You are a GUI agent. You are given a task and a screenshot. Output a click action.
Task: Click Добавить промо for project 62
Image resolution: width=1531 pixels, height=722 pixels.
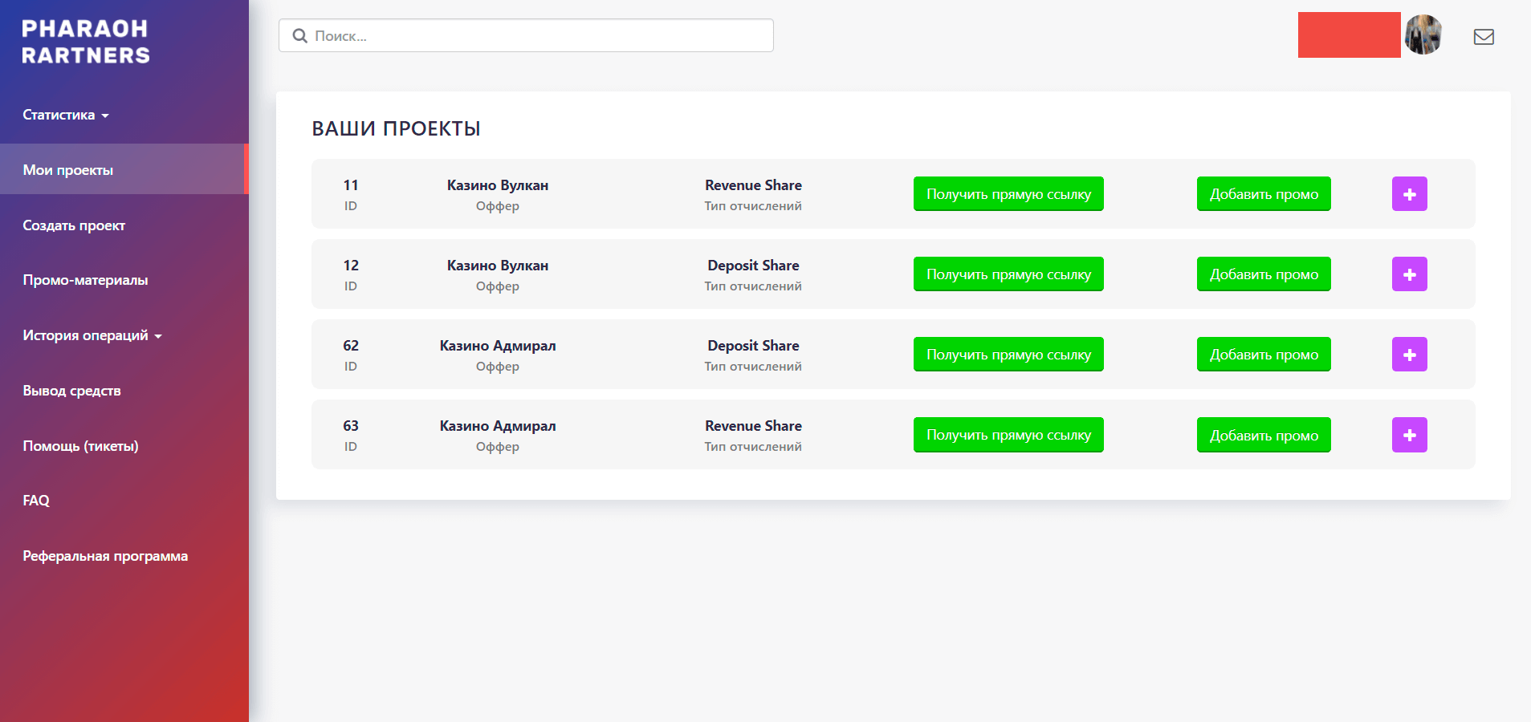click(1264, 355)
